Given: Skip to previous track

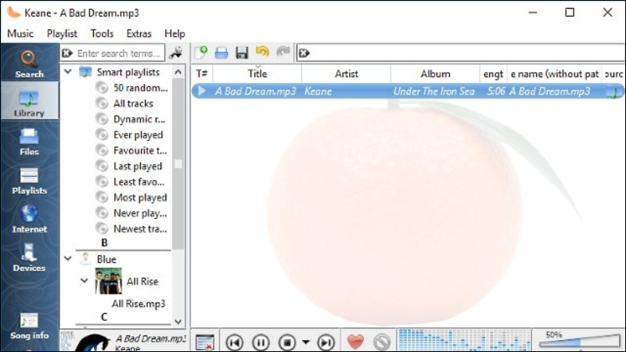Looking at the screenshot, I should (234, 342).
